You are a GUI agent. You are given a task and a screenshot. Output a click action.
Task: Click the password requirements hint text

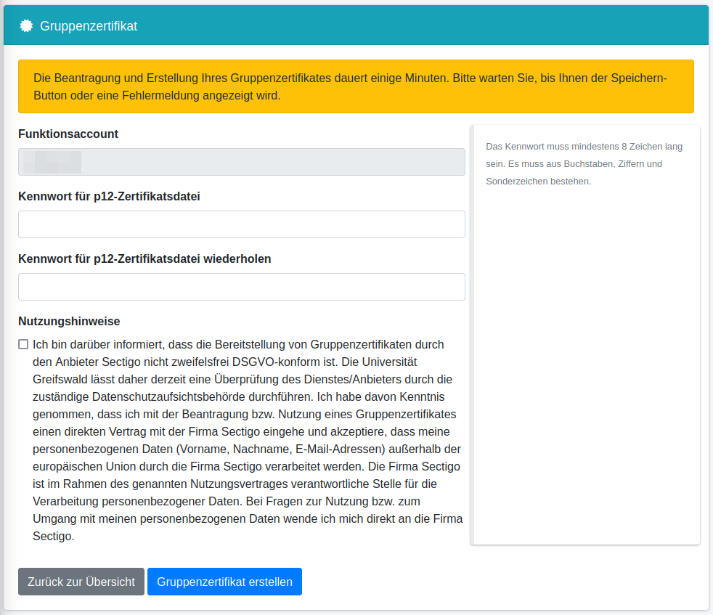point(584,163)
